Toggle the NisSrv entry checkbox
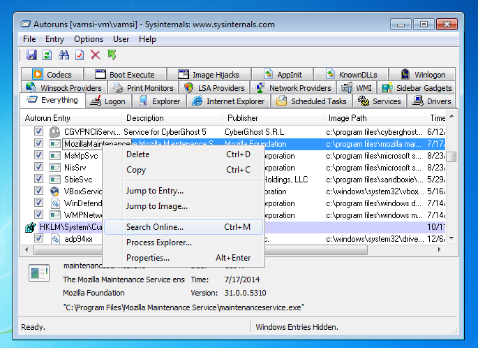Viewport: 478px width, 348px height. point(38,167)
